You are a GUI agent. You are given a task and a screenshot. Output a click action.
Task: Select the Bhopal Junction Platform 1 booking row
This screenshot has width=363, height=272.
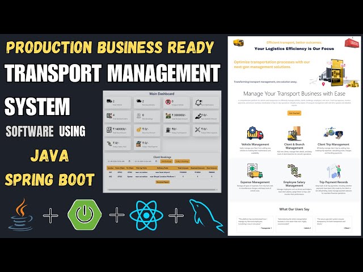[162, 176]
